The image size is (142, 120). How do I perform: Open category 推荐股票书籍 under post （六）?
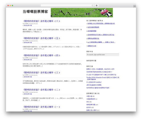(28, 26)
